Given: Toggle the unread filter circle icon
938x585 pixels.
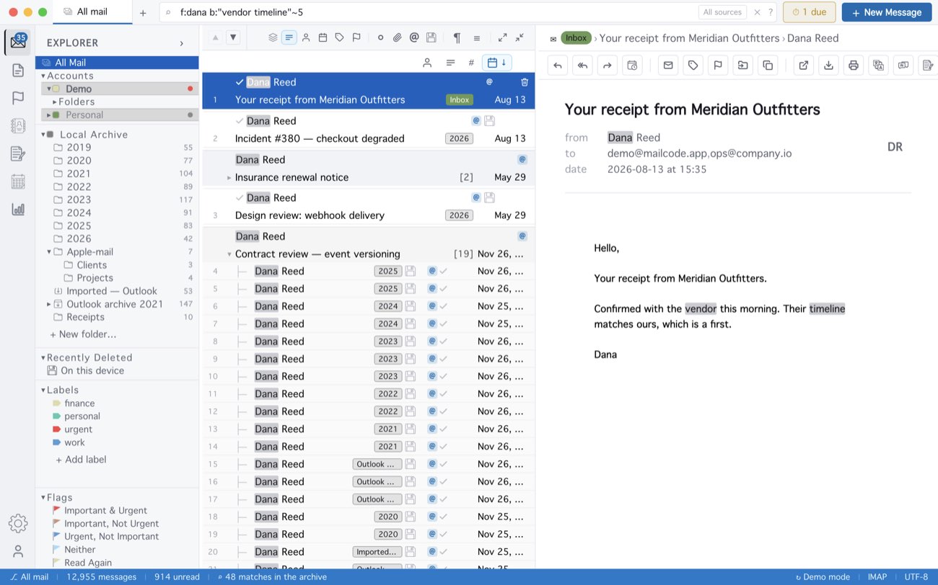Looking at the screenshot, I should pos(380,37).
